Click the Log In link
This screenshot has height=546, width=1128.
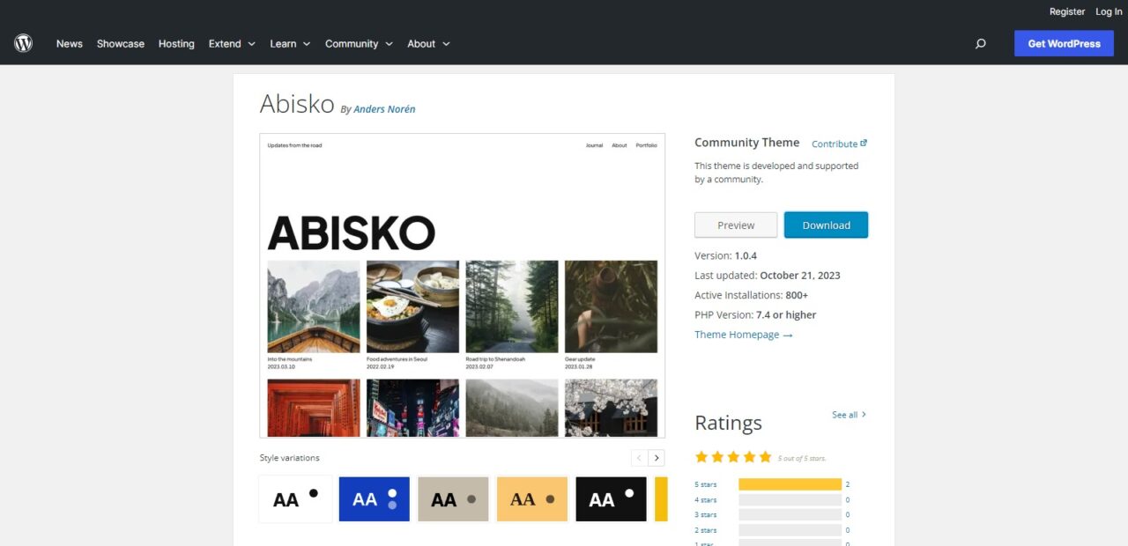tap(1109, 11)
